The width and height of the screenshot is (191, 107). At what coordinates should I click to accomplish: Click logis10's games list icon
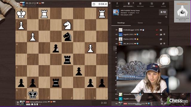click(164, 34)
